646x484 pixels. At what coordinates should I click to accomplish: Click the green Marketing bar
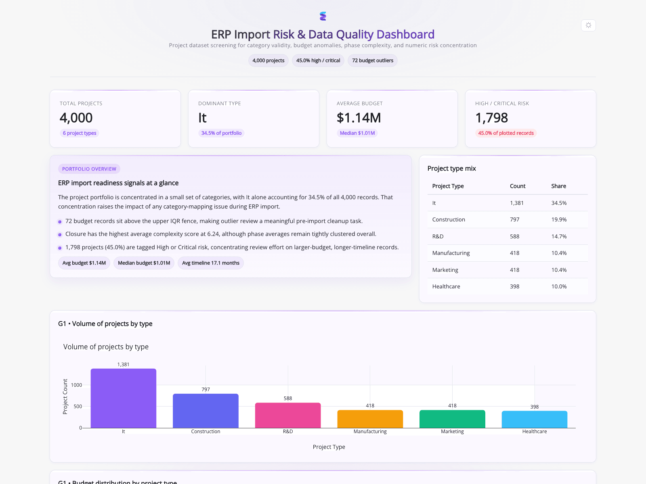(452, 419)
